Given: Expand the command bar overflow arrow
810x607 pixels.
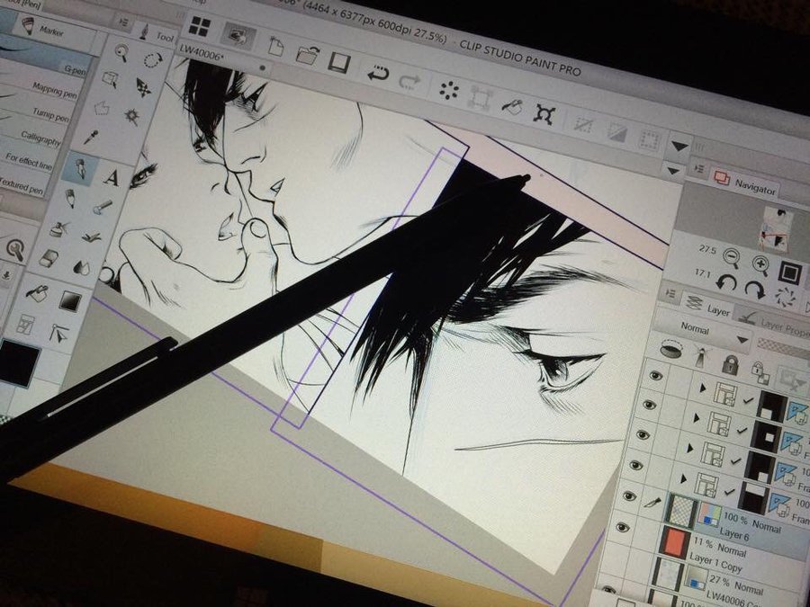Looking at the screenshot, I should pos(679,145).
